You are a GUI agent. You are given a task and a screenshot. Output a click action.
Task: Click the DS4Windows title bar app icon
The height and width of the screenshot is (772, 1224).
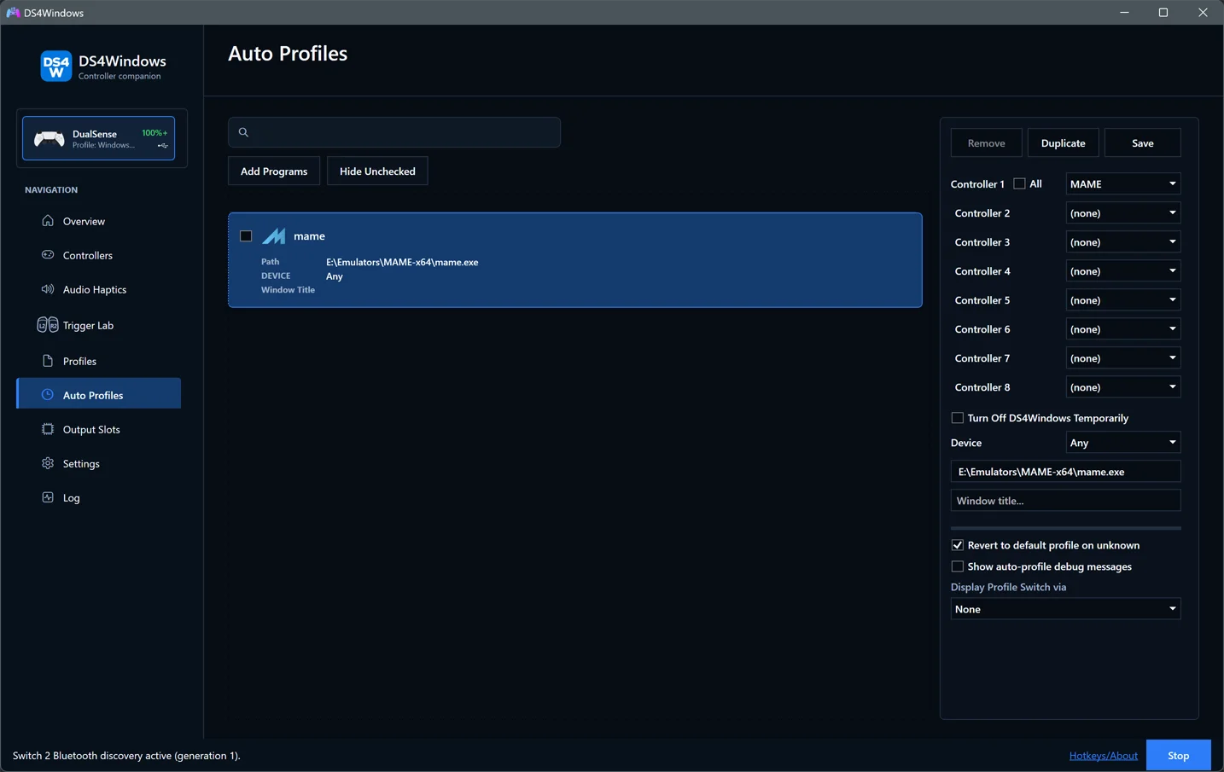13,13
